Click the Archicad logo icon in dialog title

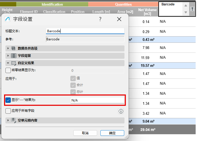point(8,19)
